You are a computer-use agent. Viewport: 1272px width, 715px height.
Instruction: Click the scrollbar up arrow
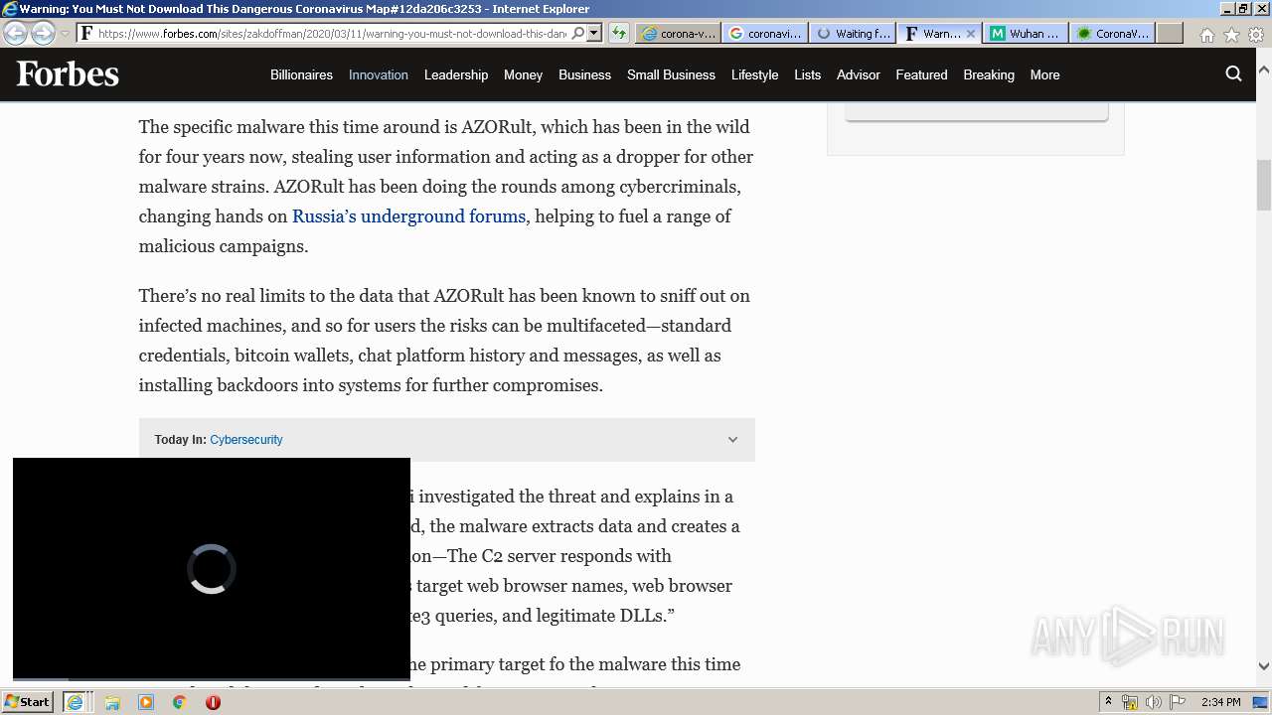click(1264, 71)
